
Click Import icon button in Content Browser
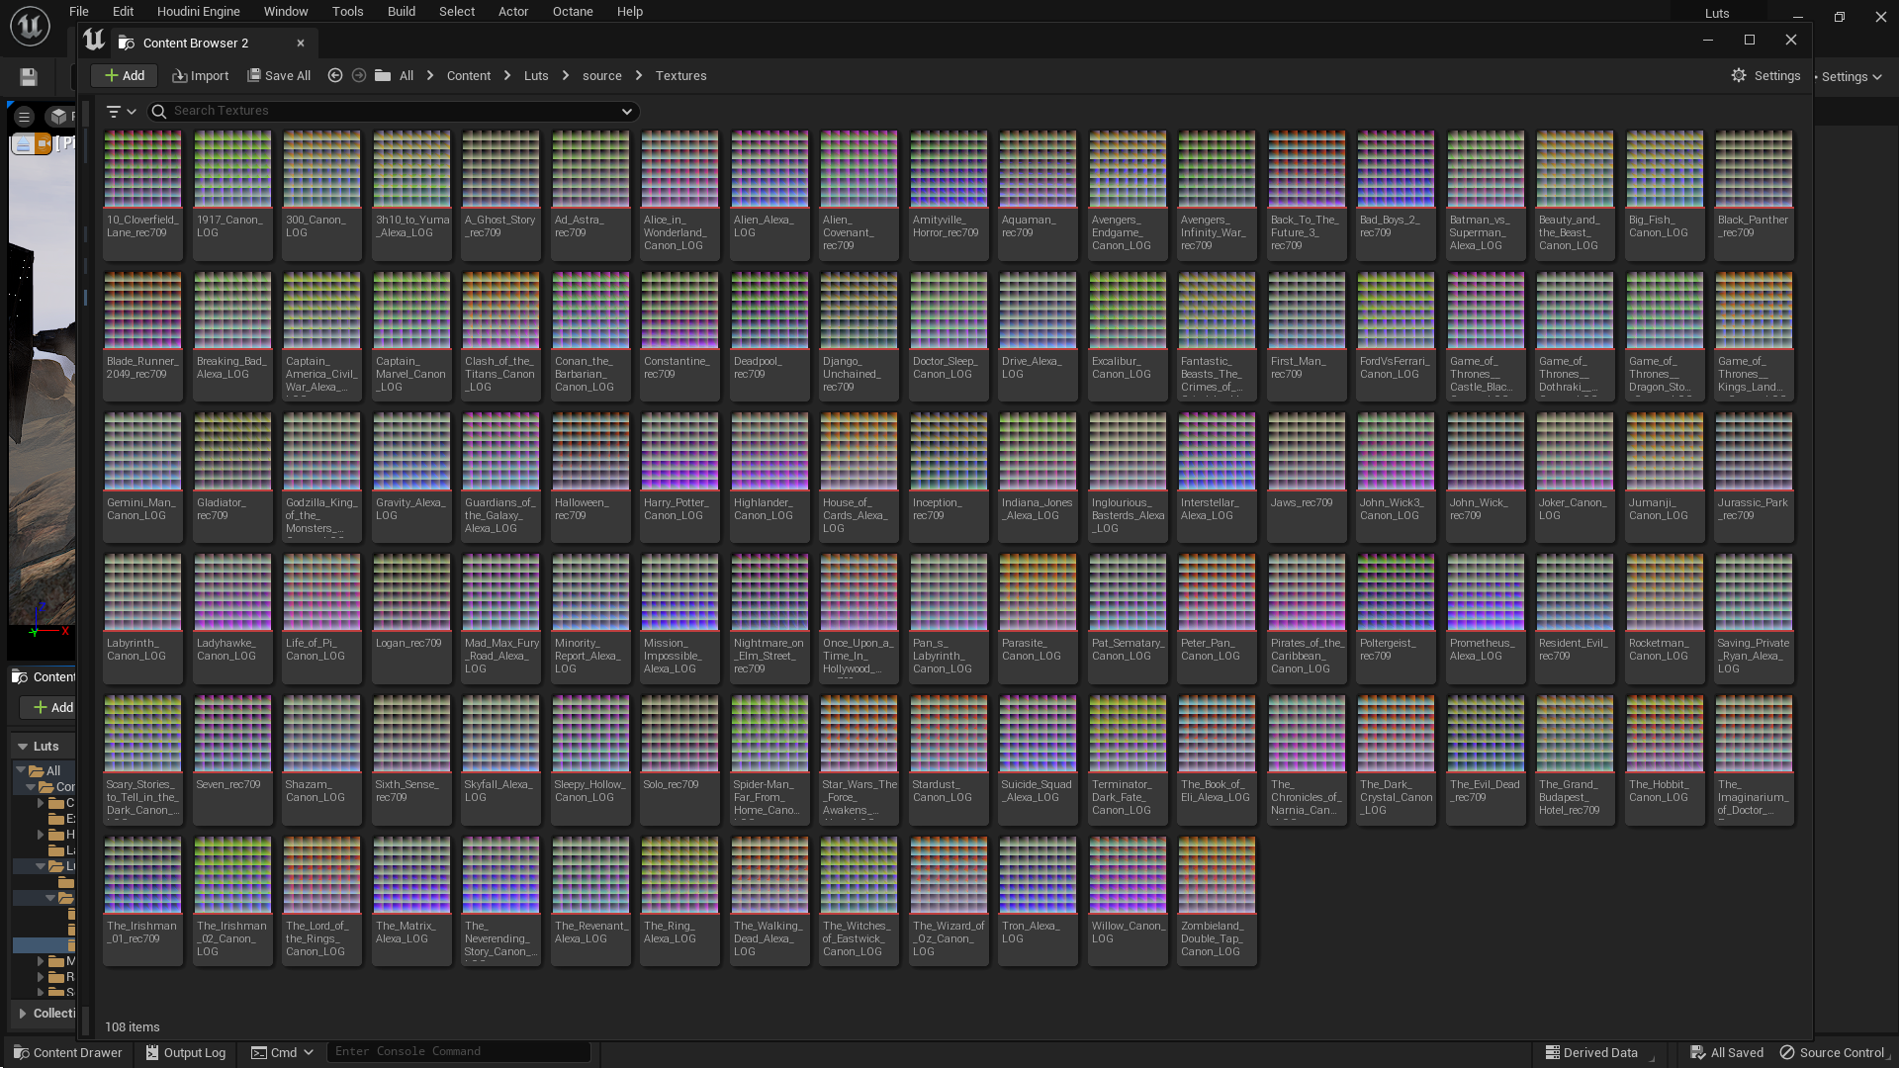[x=200, y=75]
